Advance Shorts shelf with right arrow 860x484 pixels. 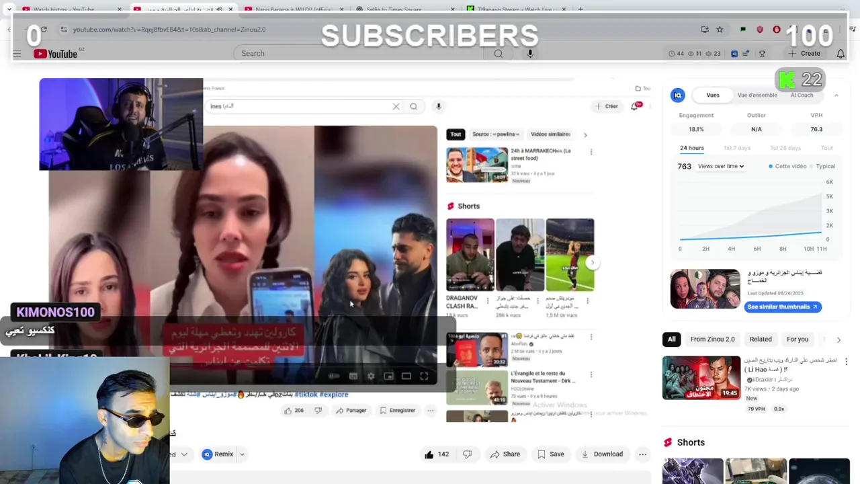click(x=591, y=263)
